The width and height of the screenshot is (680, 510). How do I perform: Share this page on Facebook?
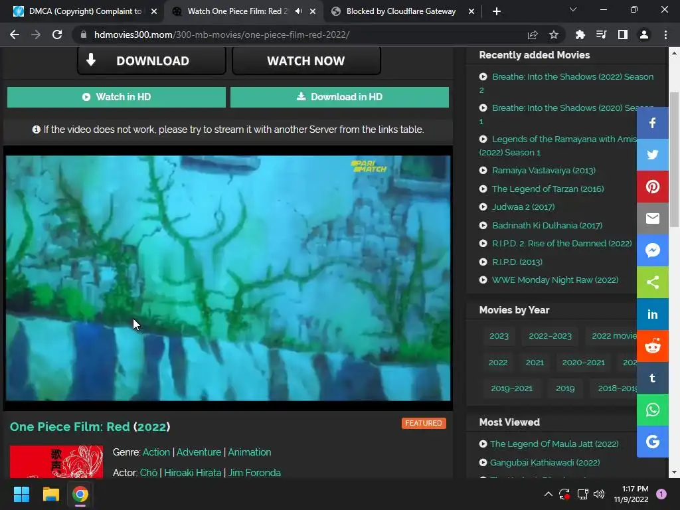[x=652, y=123]
